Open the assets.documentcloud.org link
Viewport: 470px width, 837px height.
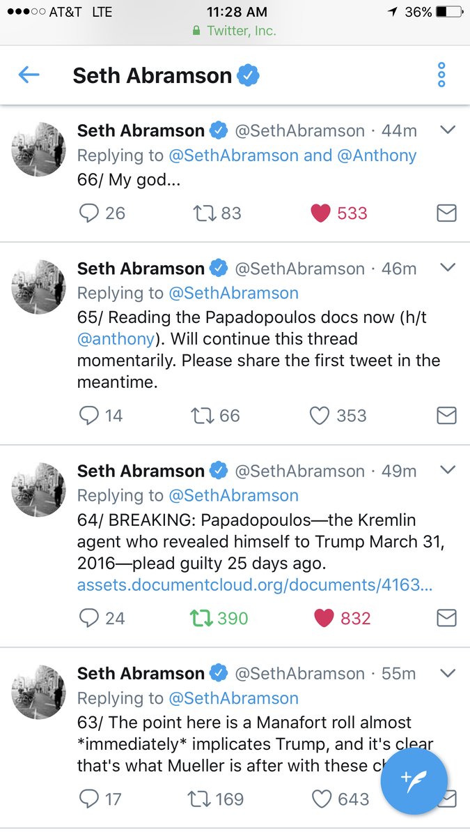255,585
